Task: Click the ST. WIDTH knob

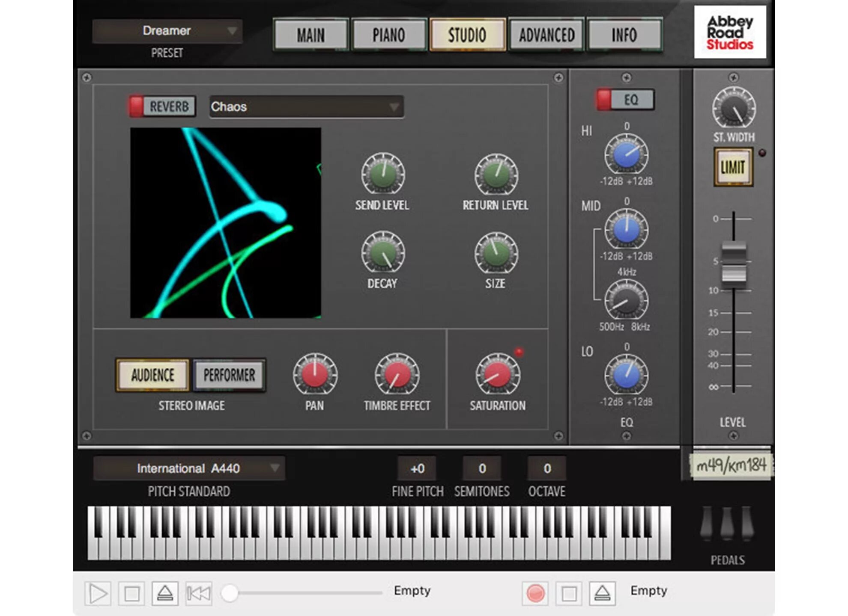Action: click(x=734, y=108)
